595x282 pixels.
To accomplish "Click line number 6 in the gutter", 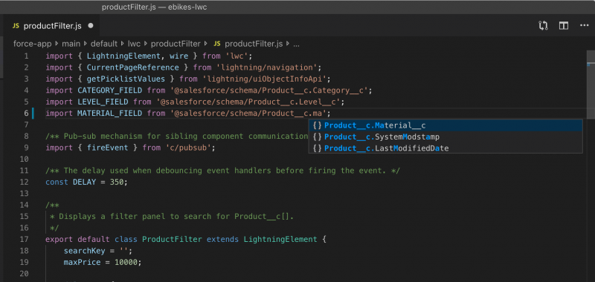I will click(26, 114).
